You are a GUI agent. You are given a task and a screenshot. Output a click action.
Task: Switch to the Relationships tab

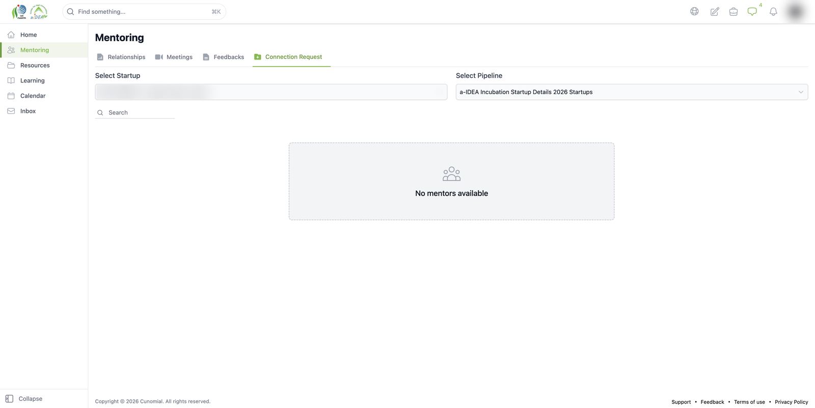coord(121,57)
